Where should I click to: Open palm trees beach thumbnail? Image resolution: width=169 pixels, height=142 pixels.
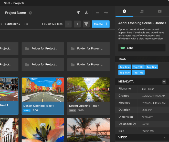click(89, 130)
